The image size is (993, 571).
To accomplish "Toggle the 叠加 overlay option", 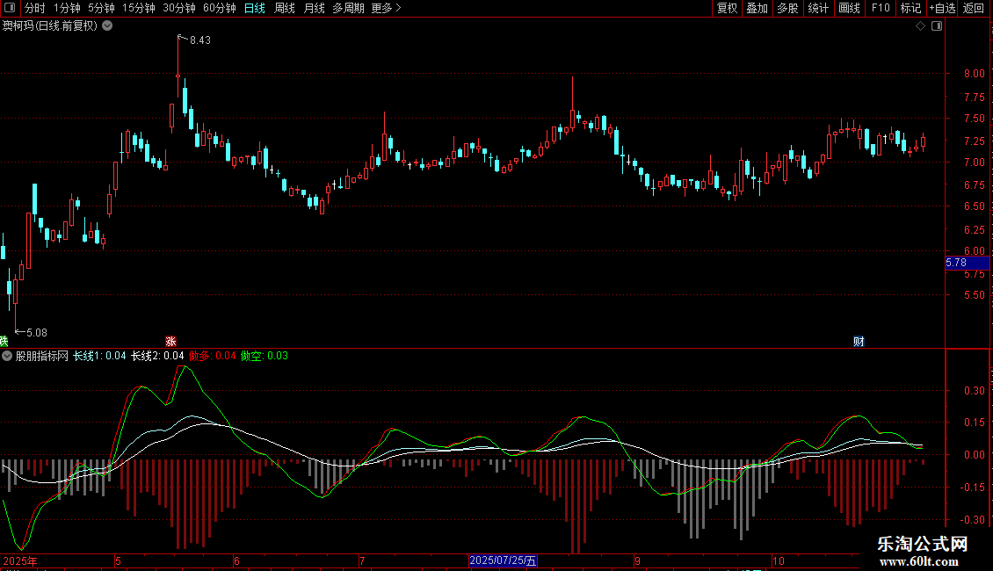I will tap(757, 8).
